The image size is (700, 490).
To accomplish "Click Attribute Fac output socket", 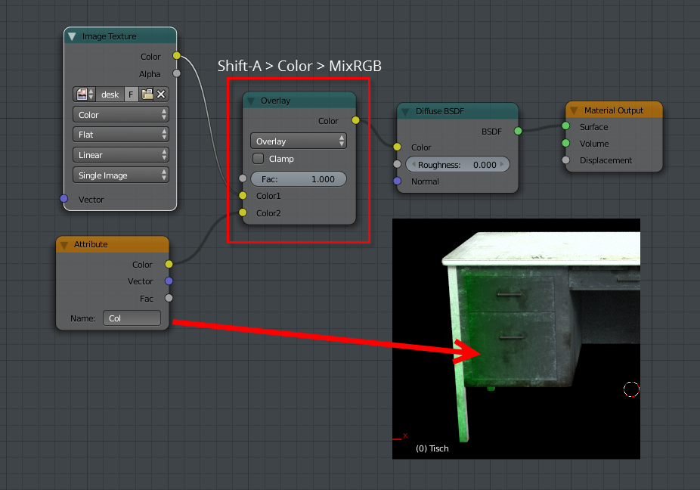I will click(169, 298).
